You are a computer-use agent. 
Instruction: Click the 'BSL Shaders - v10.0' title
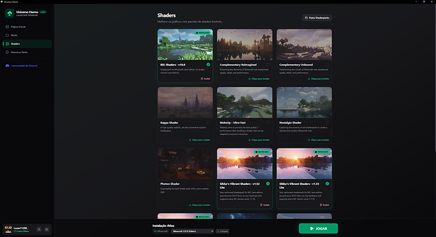172,64
